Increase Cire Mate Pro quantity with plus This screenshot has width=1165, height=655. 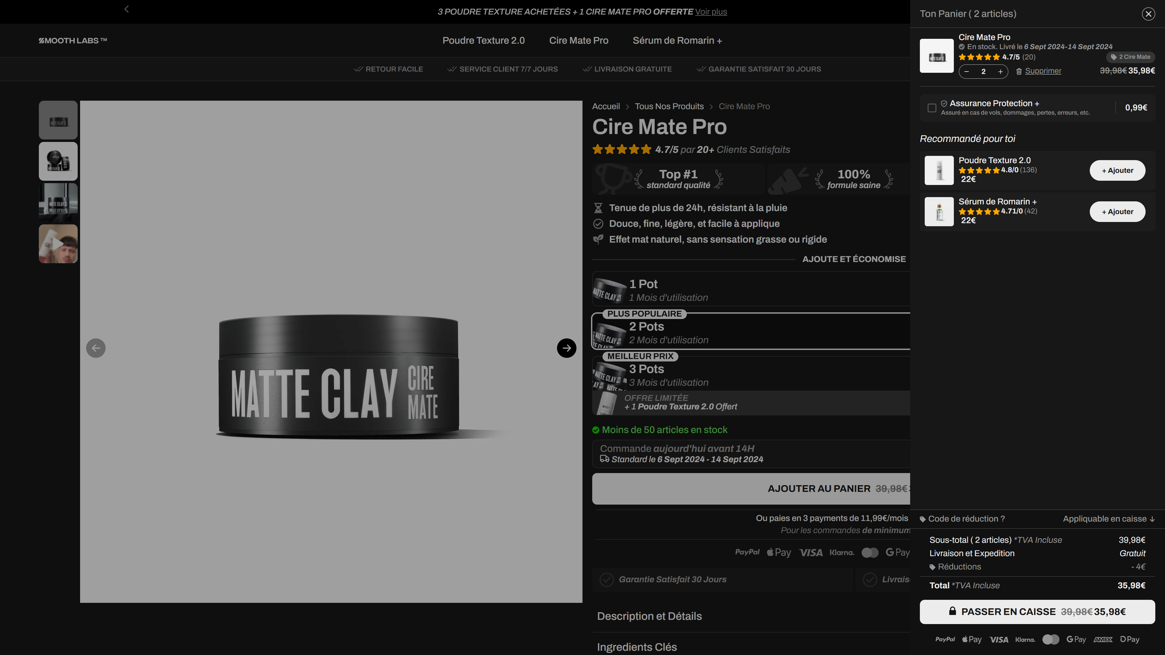click(x=1000, y=72)
